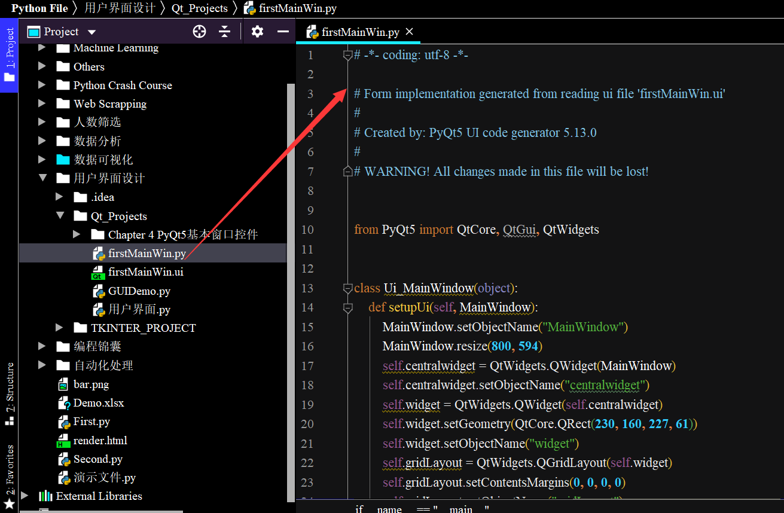Collapse the code fold at class Ui_MainWindow
This screenshot has width=784, height=513.
pos(347,288)
